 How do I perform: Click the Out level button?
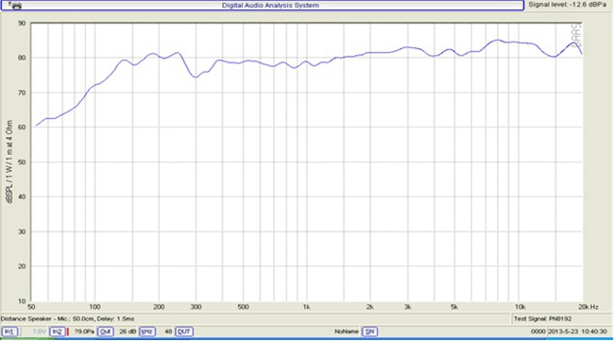click(106, 332)
